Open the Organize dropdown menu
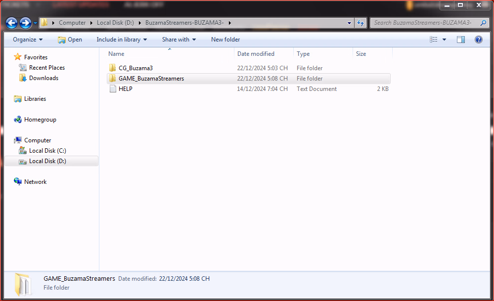Viewport: 494px width, 301px height. (x=28, y=40)
